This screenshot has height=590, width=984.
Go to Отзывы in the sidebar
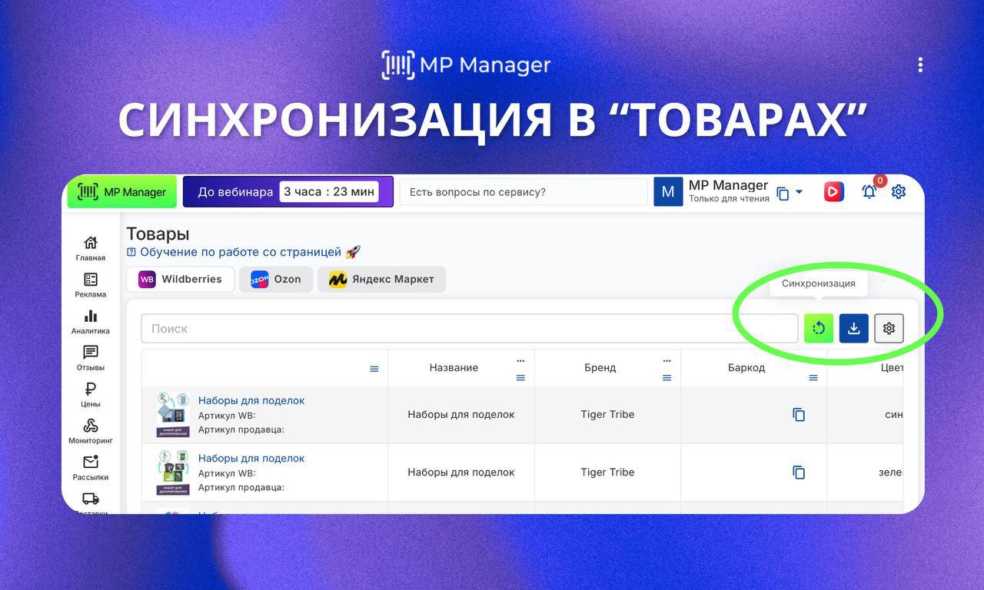click(x=91, y=358)
